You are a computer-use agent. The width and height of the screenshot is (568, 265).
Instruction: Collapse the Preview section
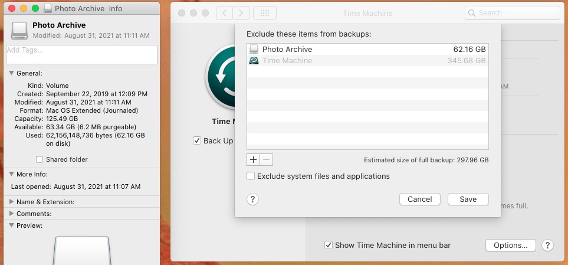pos(12,225)
